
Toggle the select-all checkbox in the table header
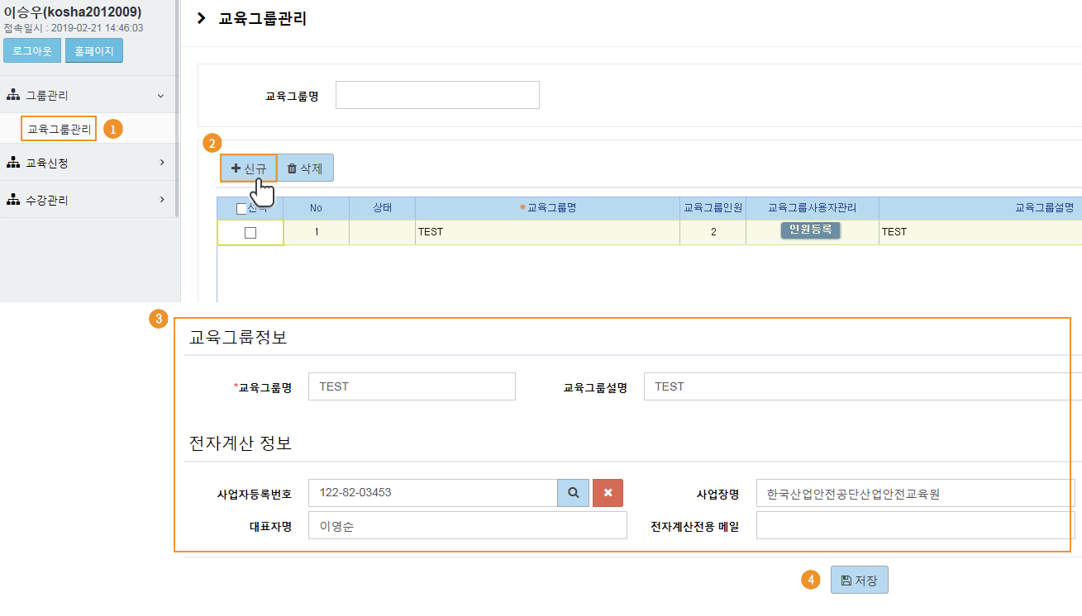tap(241, 209)
